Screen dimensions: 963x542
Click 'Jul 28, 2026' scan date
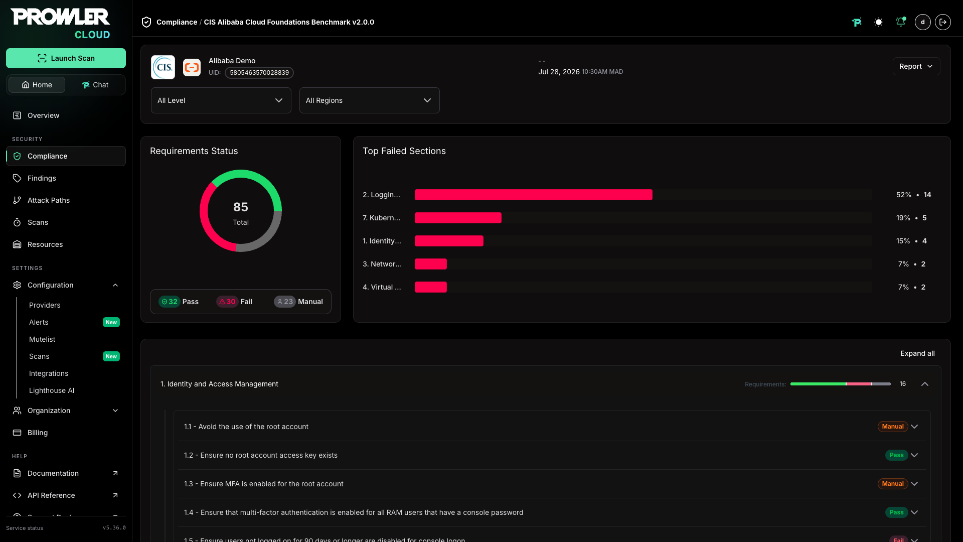tap(559, 72)
